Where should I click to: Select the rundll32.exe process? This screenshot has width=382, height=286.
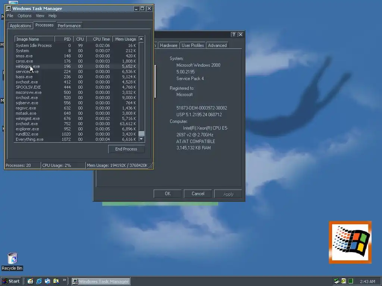[x=76, y=134]
